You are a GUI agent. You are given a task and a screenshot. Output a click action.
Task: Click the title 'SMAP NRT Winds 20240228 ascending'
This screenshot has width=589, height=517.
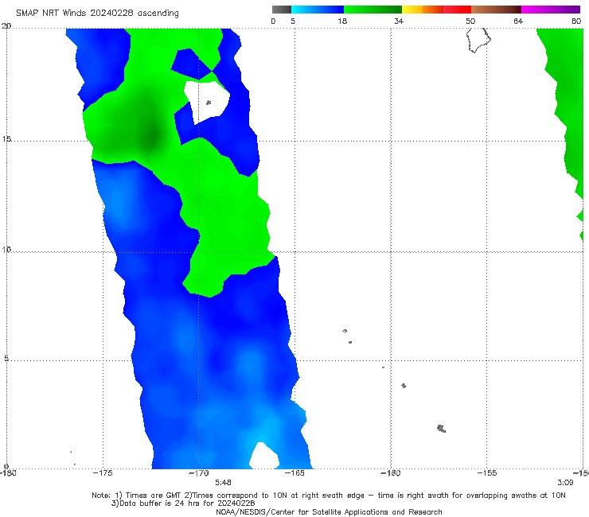point(97,13)
